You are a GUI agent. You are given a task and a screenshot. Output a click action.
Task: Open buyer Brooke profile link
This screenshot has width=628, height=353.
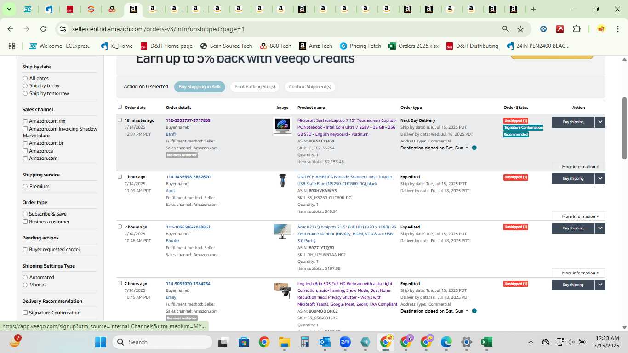172,241
